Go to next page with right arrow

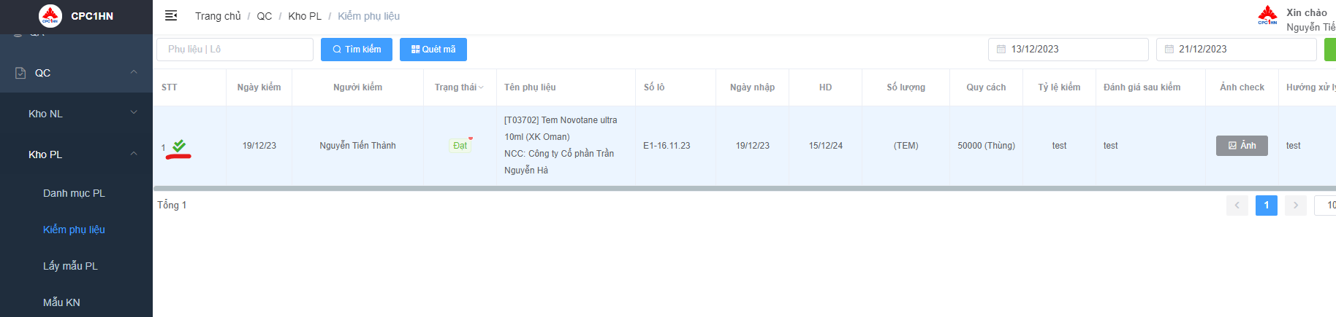point(1295,206)
